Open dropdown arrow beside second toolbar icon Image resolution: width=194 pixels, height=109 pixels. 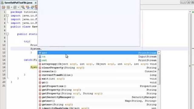(12, 7)
